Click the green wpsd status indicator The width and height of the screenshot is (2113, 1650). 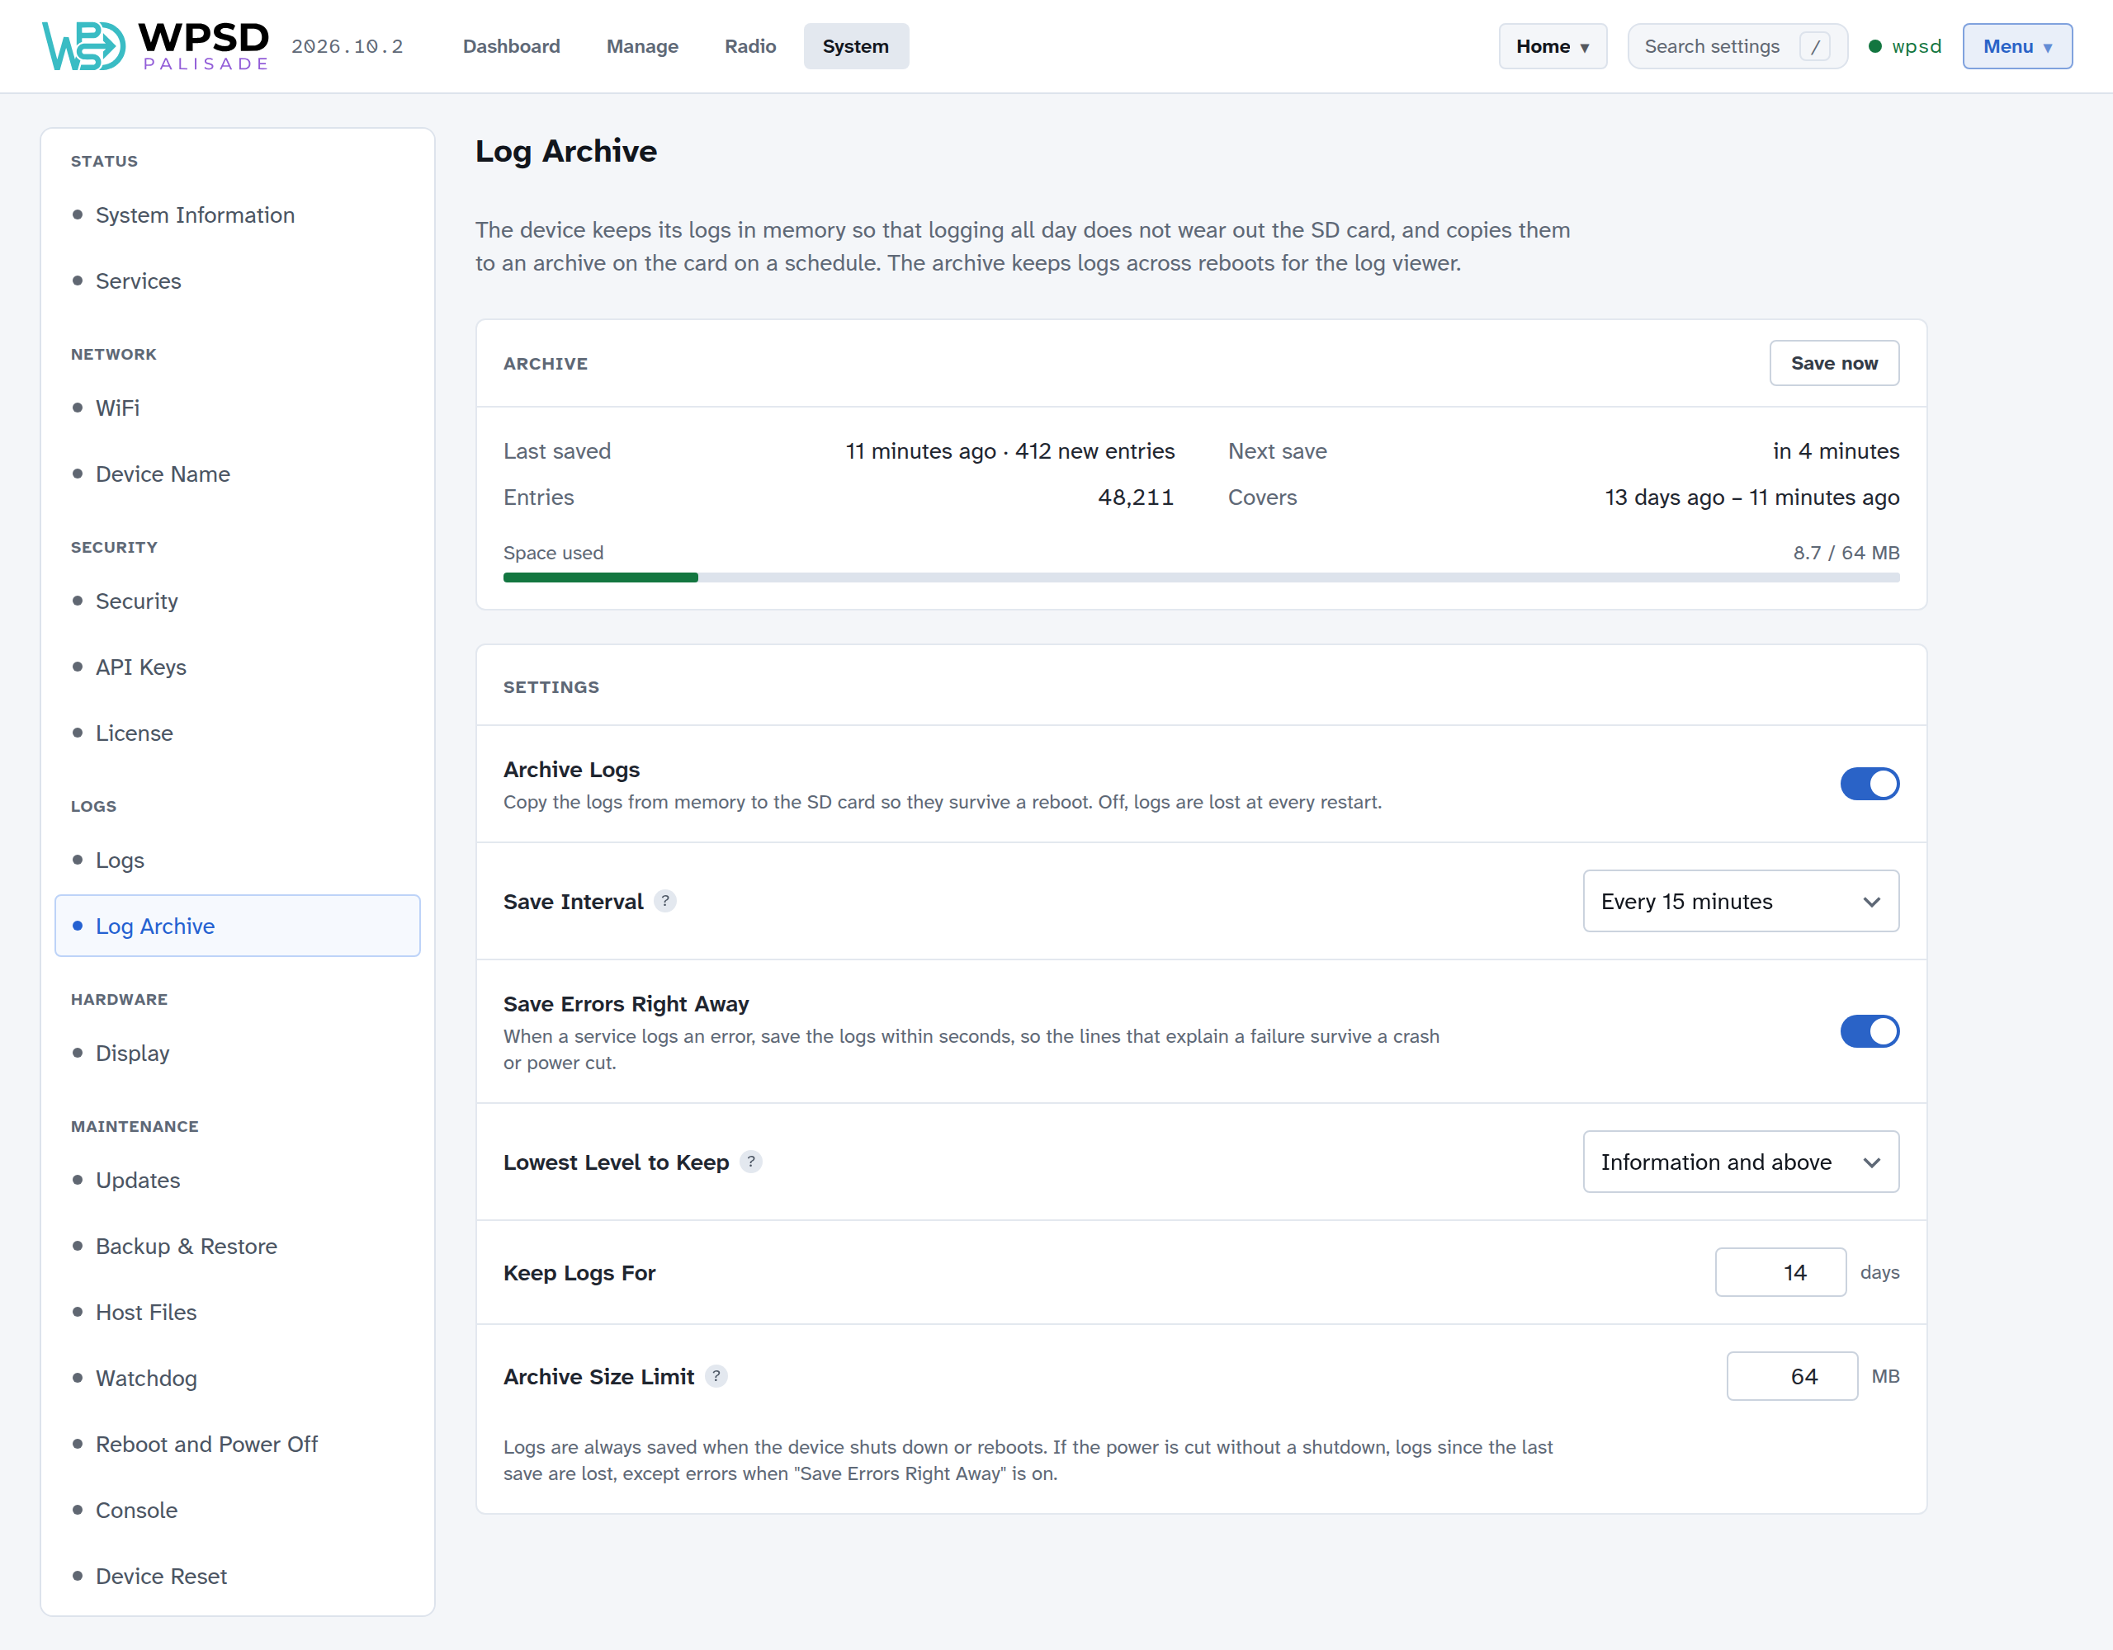click(x=1904, y=46)
